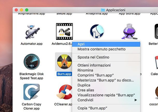The image size is (158, 112).
Task: Select Comprimi "Burn.app" menu entry
Action: tap(106, 75)
